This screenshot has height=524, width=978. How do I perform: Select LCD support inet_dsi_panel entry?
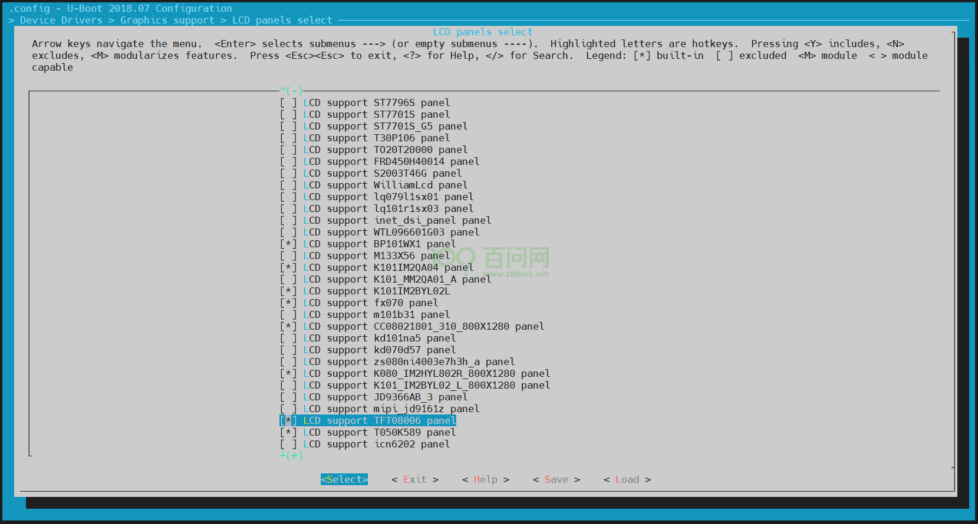(x=397, y=221)
